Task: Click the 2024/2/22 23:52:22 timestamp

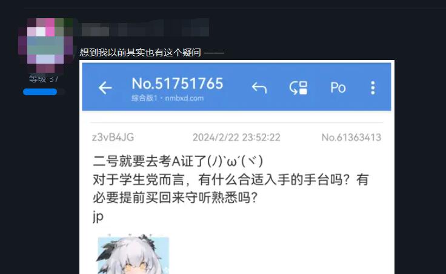Action: [x=236, y=138]
